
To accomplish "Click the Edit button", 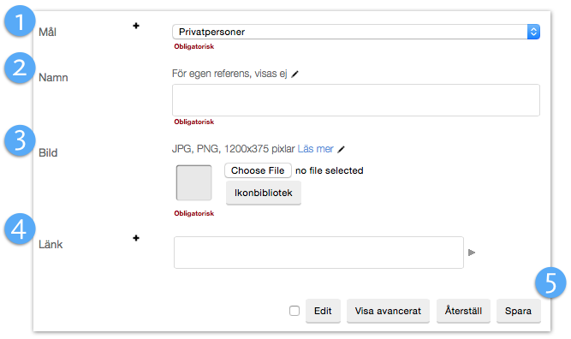I will (323, 311).
